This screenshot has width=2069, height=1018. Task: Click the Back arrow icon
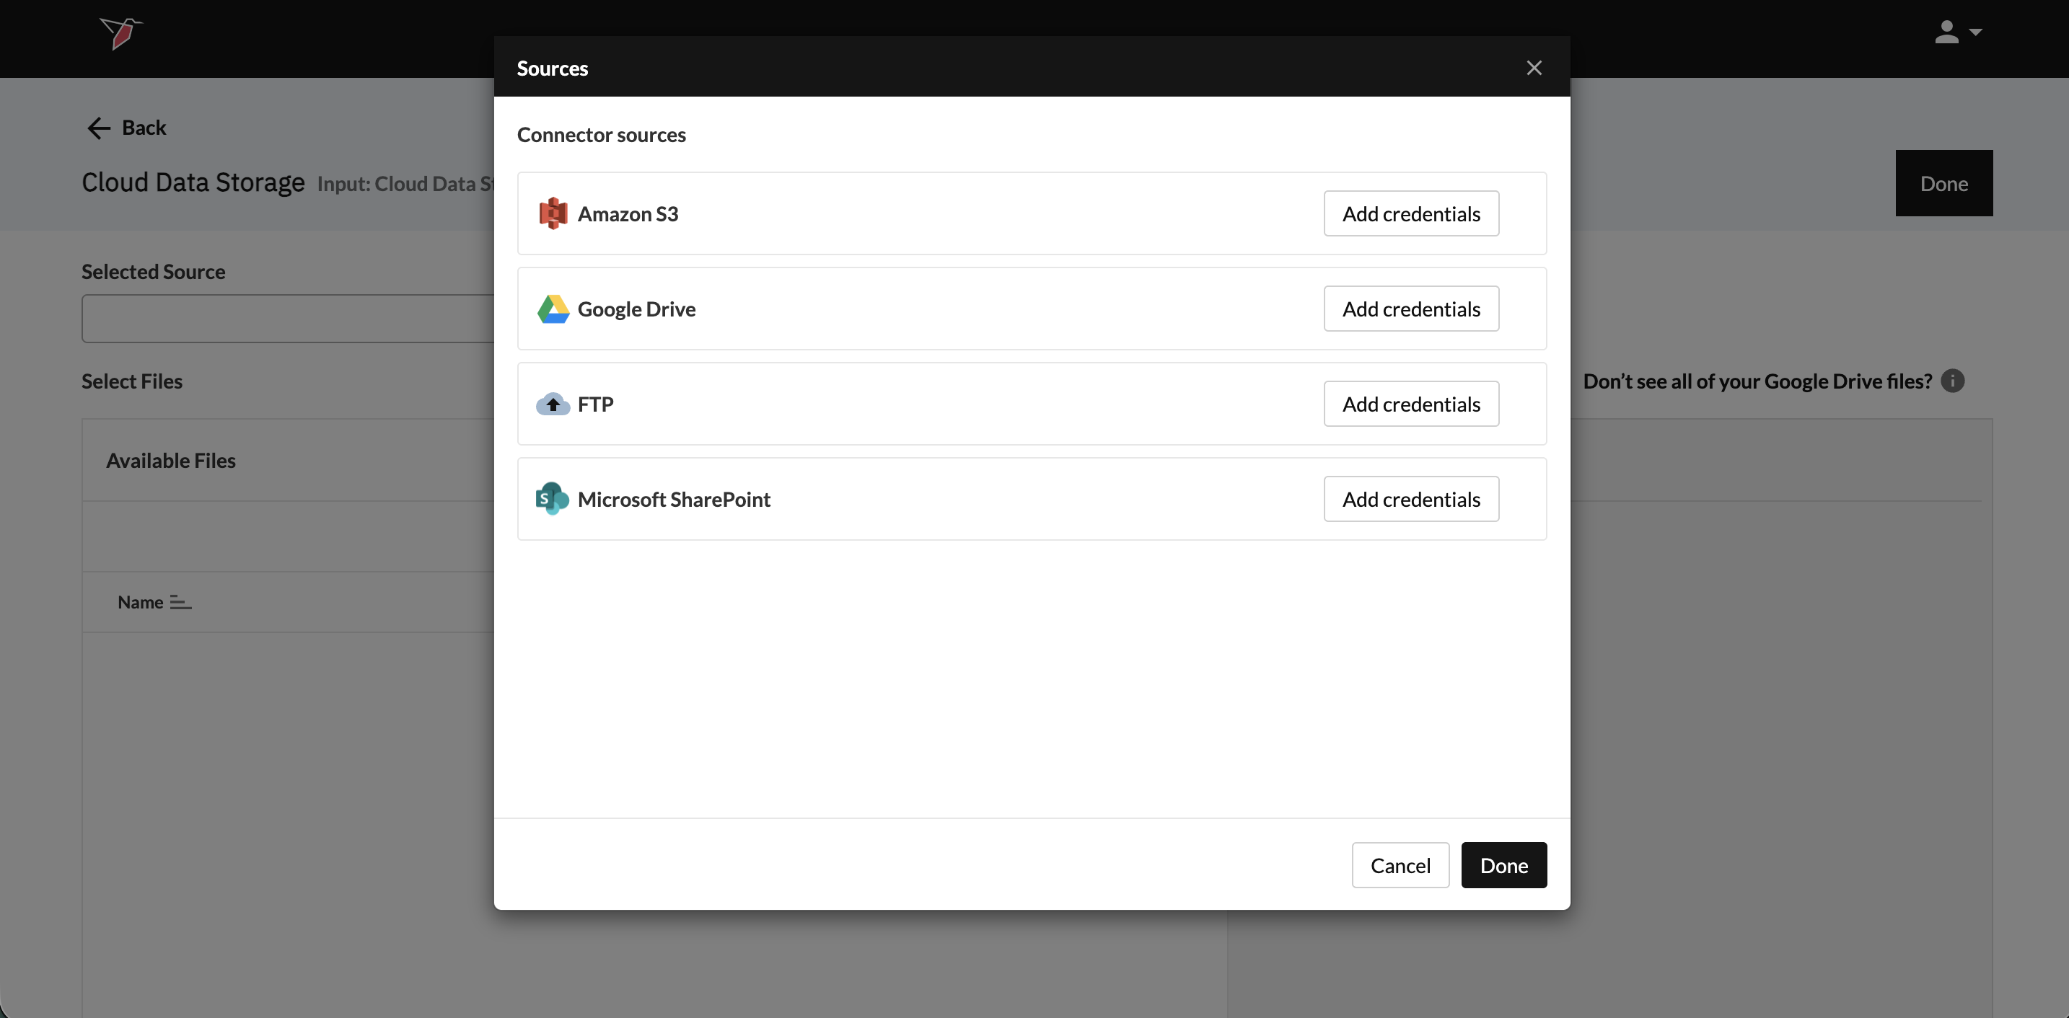tap(98, 128)
